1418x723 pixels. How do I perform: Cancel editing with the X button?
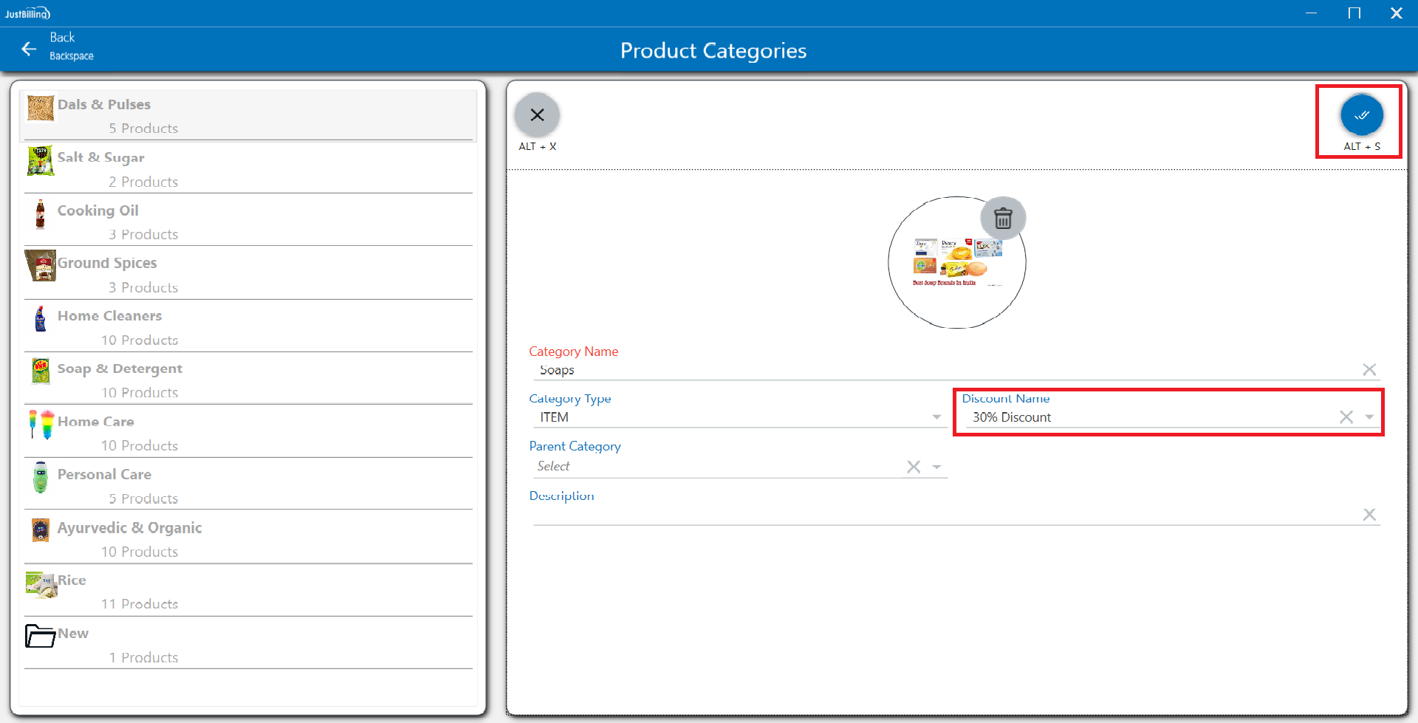[537, 115]
